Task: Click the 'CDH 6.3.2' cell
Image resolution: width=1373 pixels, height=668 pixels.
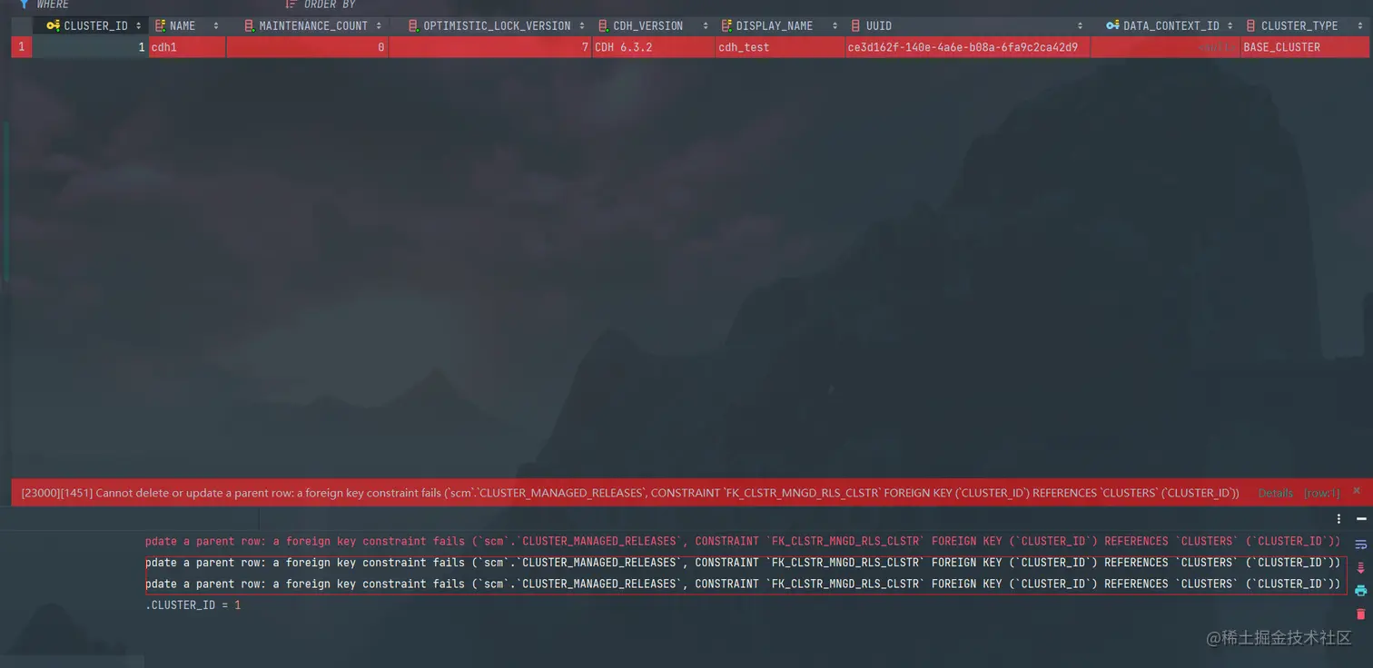Action: (x=654, y=47)
